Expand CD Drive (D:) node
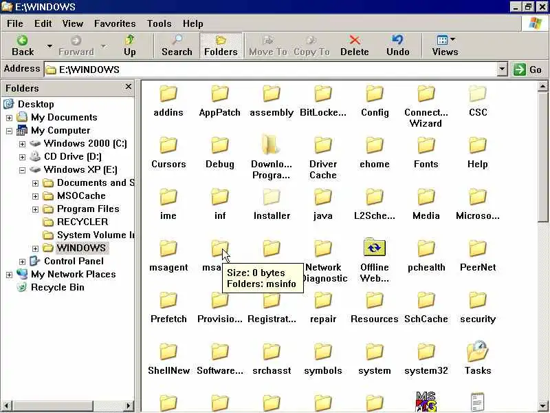 tap(22, 157)
